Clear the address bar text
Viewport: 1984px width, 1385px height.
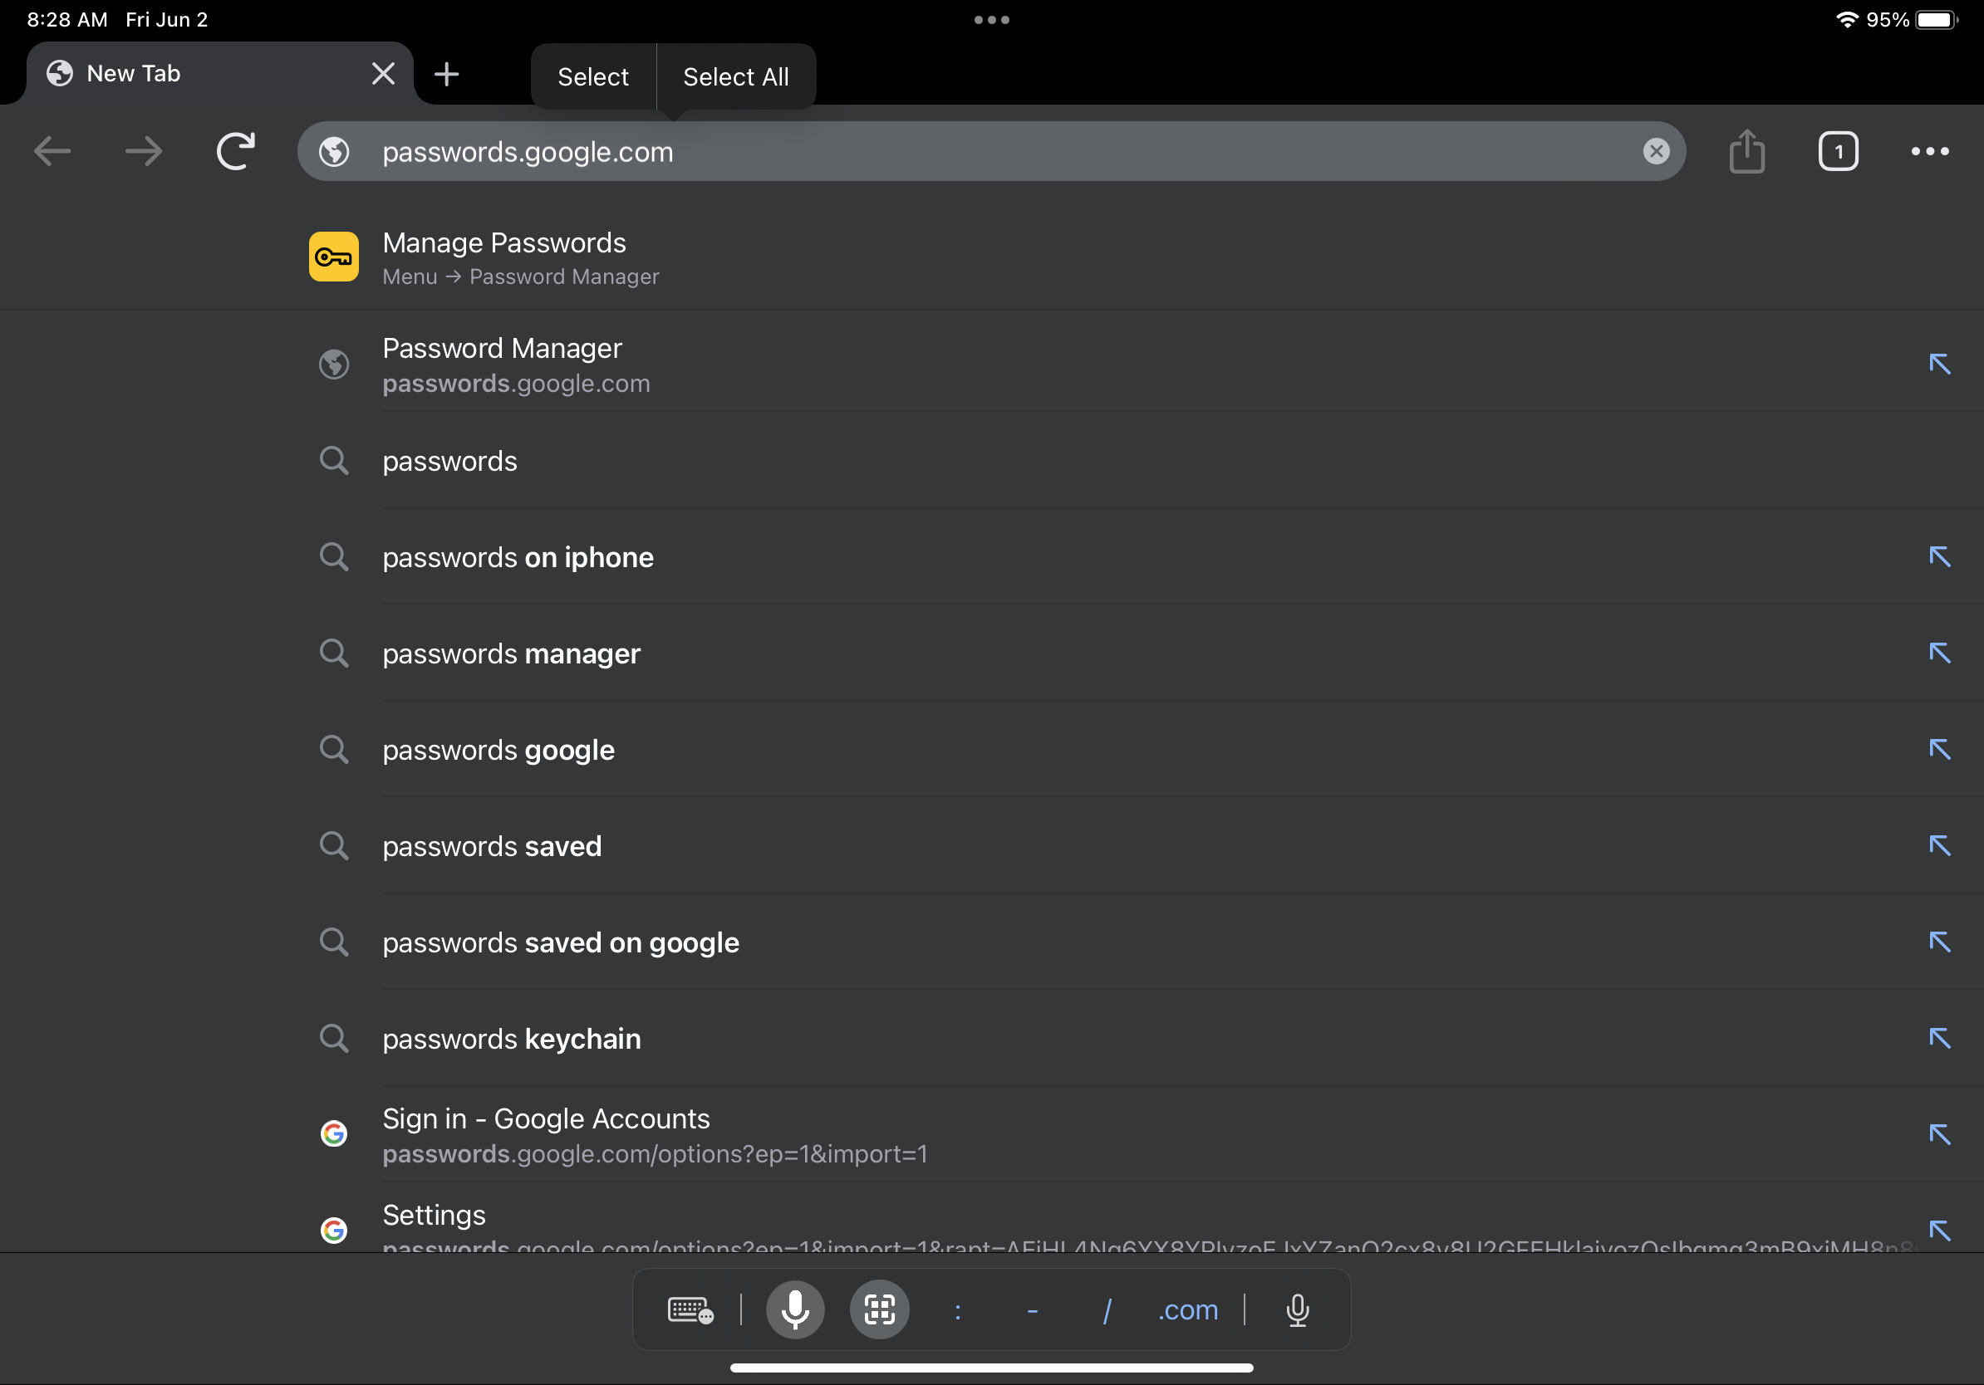[1656, 151]
